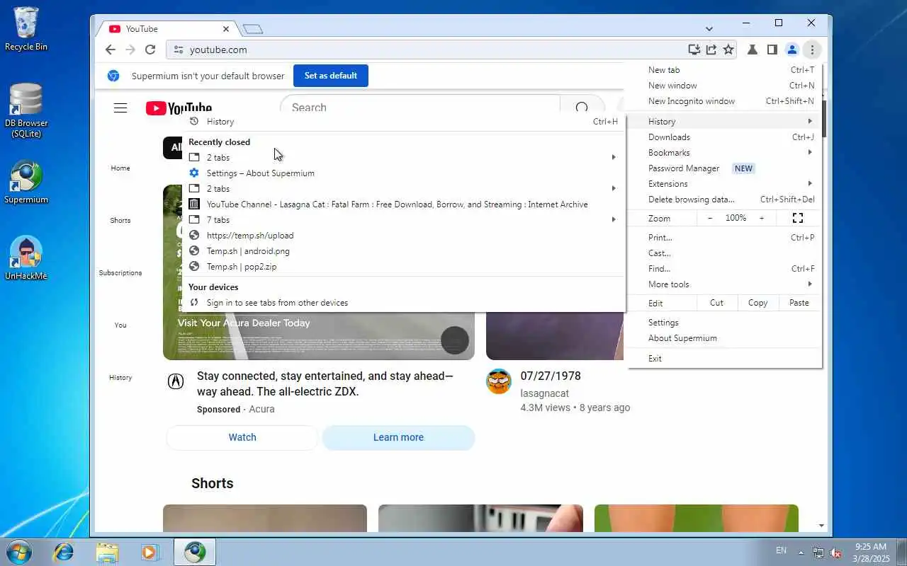This screenshot has width=907, height=566.
Task: Choose Exit from browser menu
Action: pyautogui.click(x=724, y=358)
